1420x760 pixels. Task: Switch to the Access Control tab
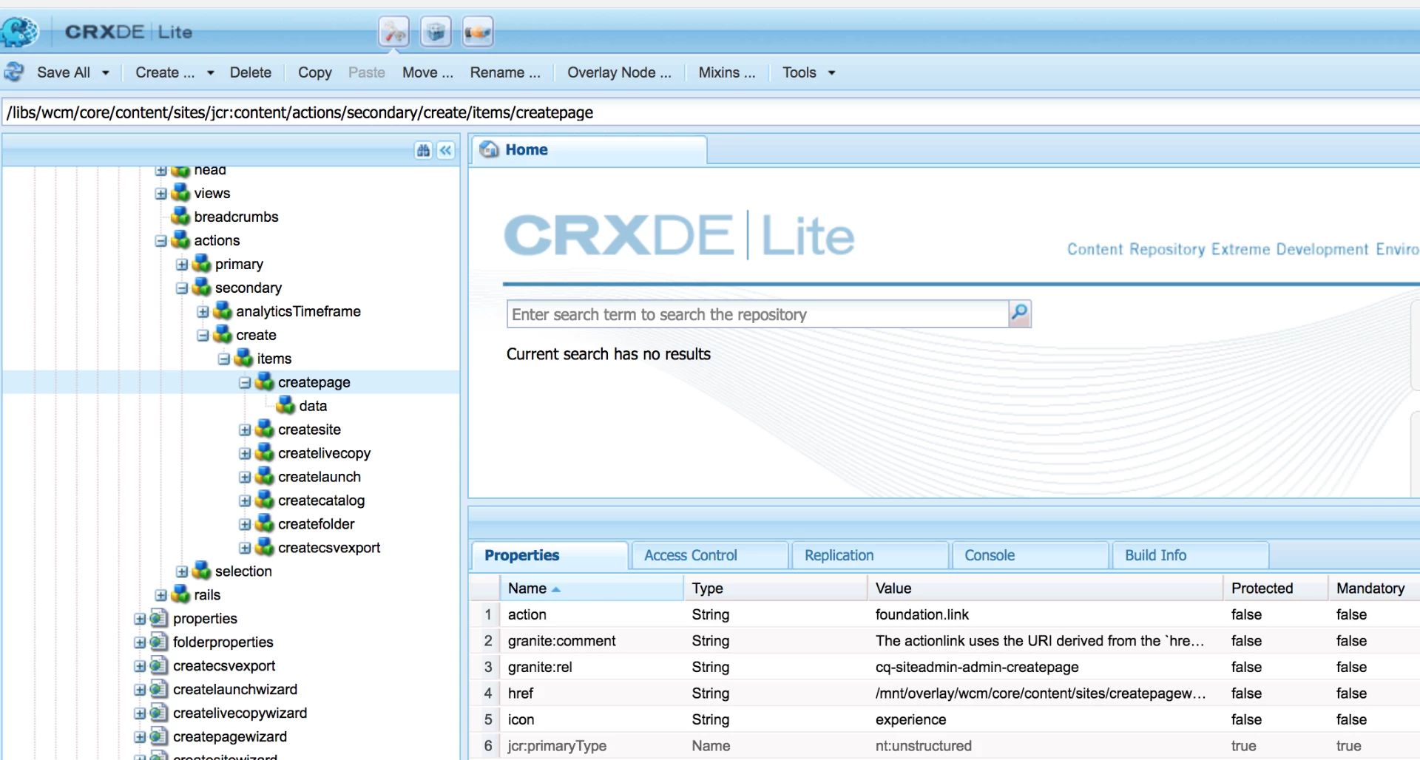(710, 555)
